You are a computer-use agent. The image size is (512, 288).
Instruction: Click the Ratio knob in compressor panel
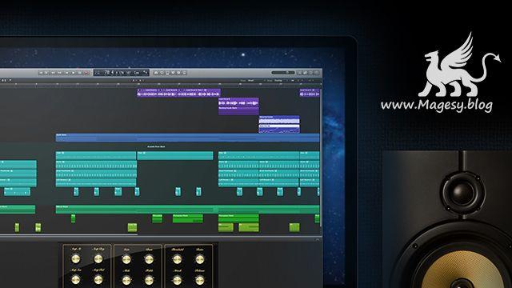click(199, 259)
